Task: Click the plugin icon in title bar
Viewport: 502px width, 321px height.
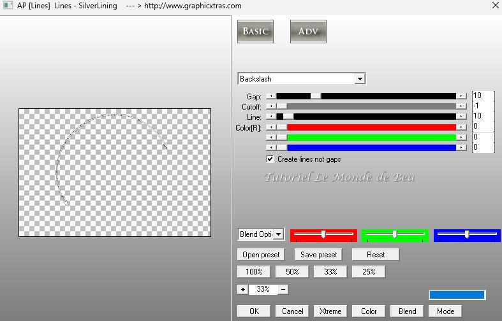Action: point(8,5)
